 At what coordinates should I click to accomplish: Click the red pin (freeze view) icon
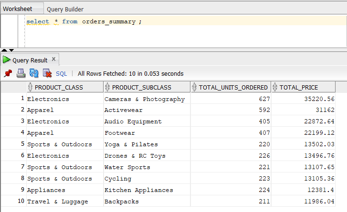pos(8,73)
